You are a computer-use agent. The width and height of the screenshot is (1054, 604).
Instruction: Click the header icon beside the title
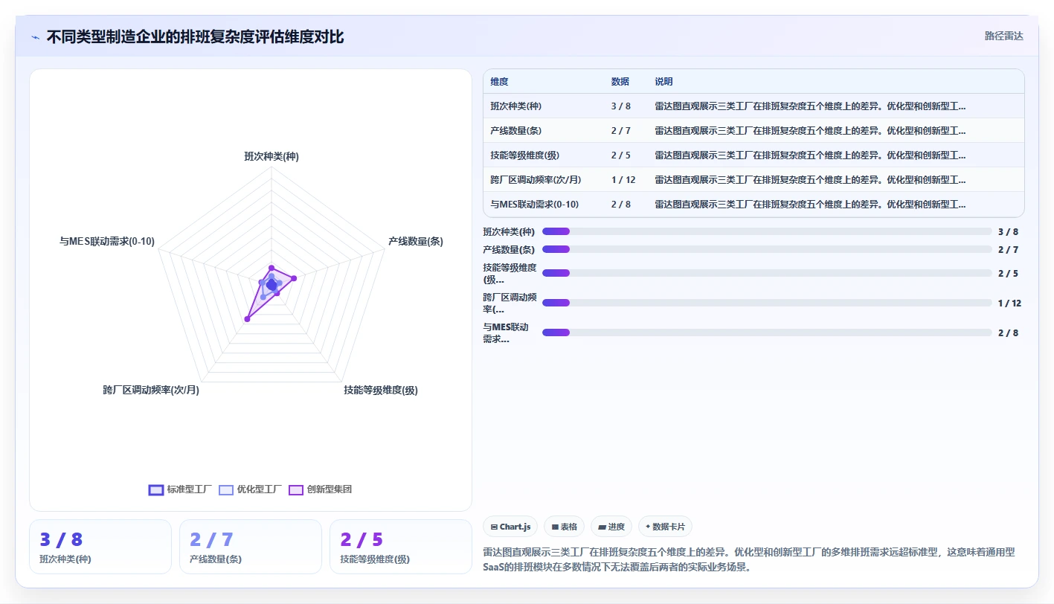36,37
